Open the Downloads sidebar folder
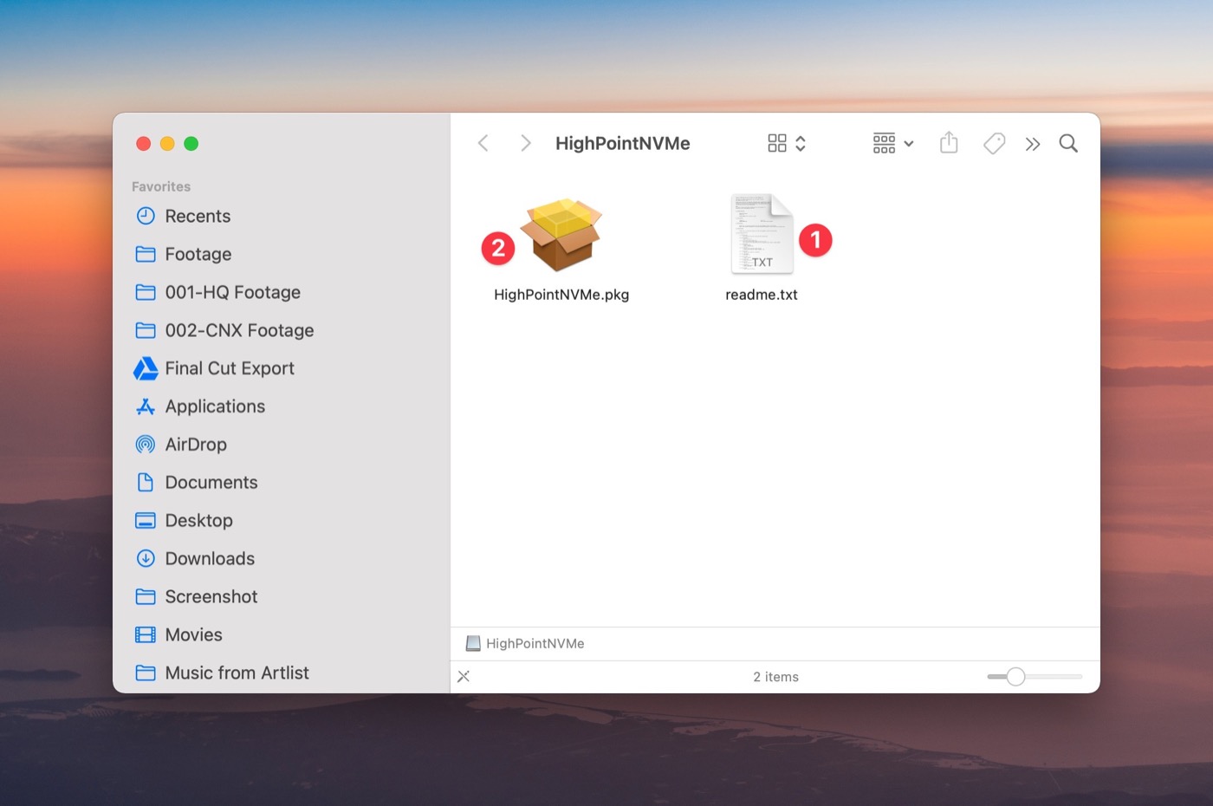The image size is (1213, 806). tap(210, 559)
